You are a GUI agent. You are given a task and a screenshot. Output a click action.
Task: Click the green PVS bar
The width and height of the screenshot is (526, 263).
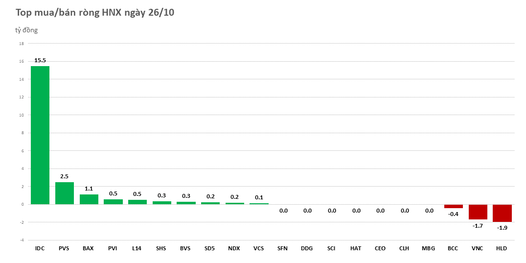64,193
